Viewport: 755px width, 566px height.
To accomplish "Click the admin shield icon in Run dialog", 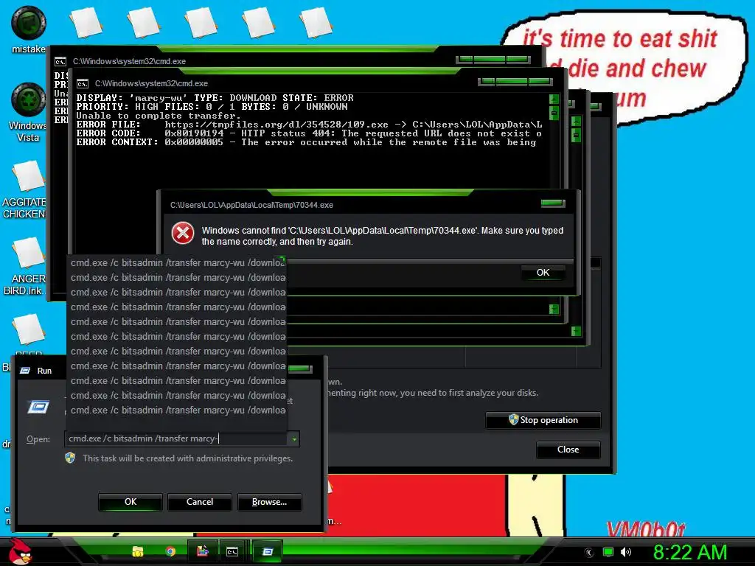I will 70,458.
